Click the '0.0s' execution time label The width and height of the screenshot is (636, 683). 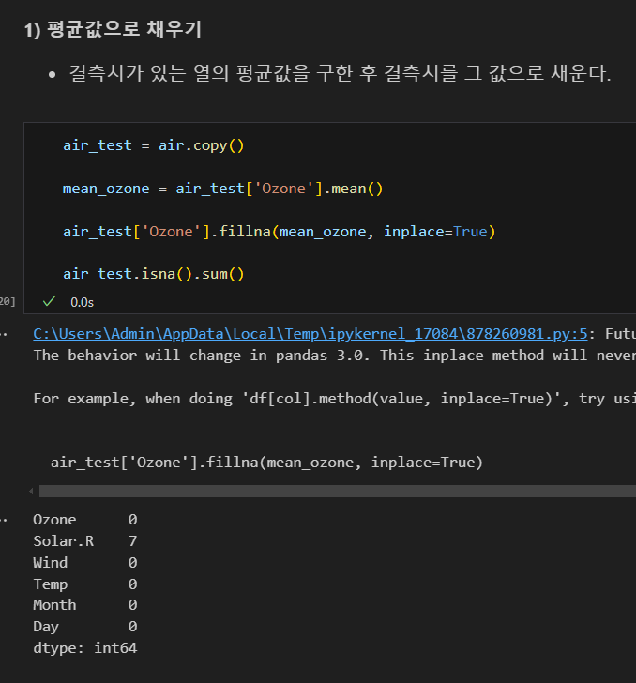point(82,302)
